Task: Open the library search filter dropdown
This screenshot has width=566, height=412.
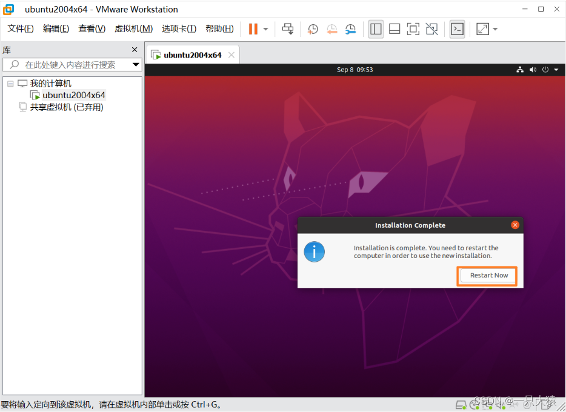Action: 136,65
